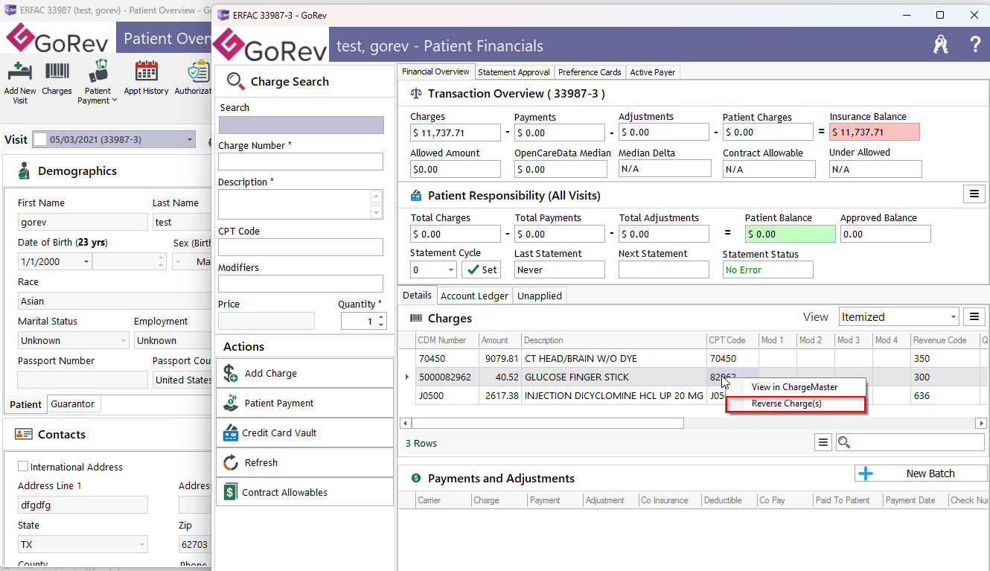The image size is (990, 571).
Task: Open Patient Responsibility hamburger menu
Action: 974,194
